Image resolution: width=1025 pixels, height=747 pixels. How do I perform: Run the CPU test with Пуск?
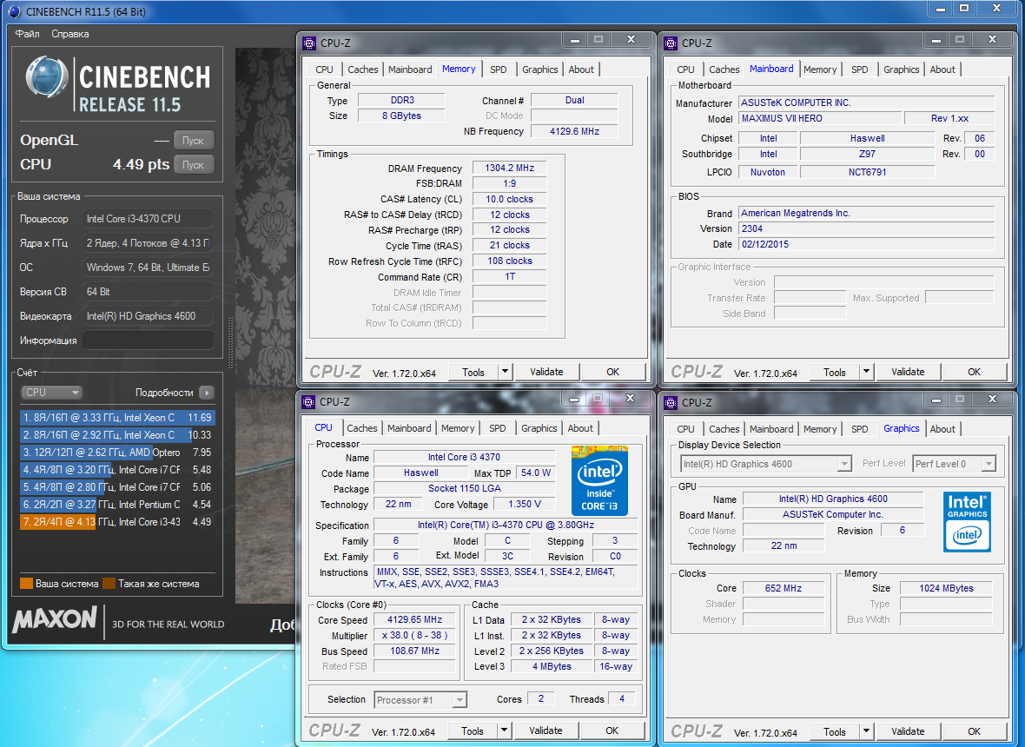pos(194,165)
